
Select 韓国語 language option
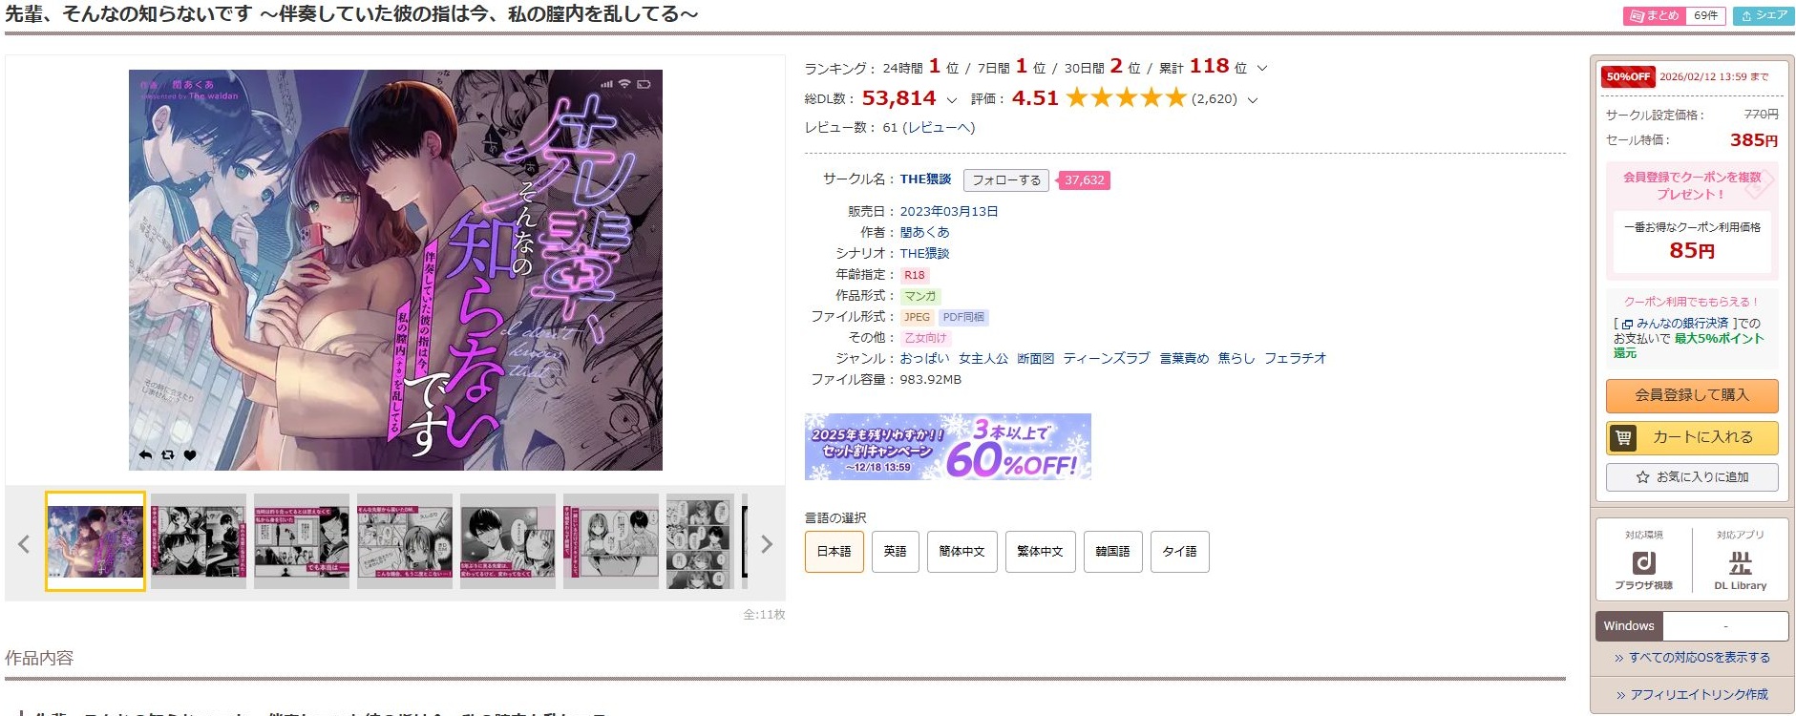[x=1112, y=552]
